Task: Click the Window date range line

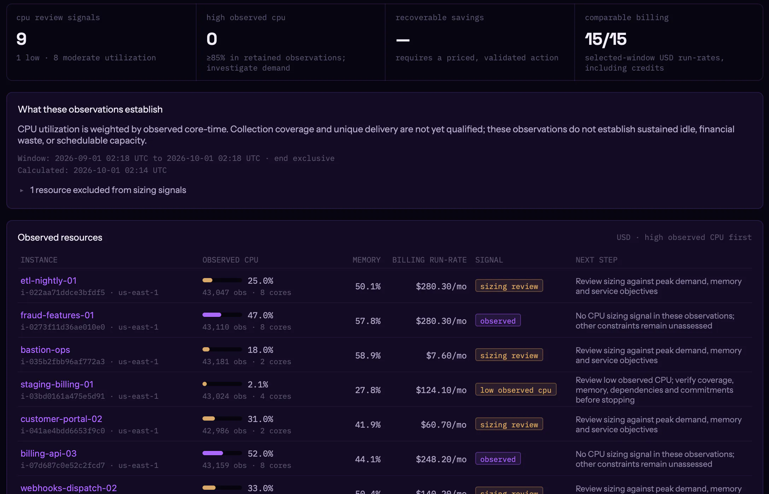Action: [x=176, y=158]
